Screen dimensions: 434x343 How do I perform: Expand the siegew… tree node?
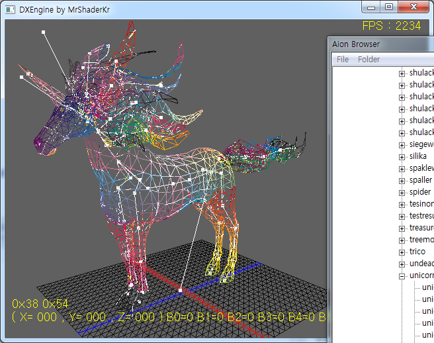pos(402,145)
